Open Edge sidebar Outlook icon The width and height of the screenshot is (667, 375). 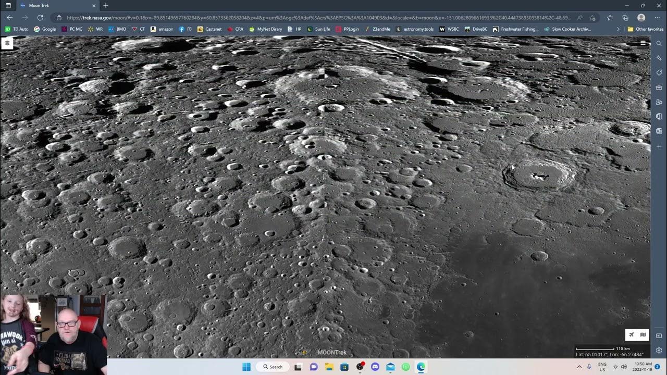click(x=659, y=131)
